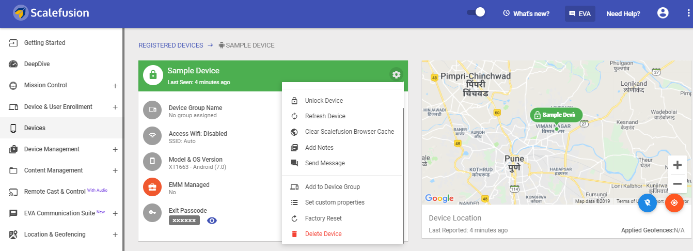Screen dimensions: 693x251
Task: Expand Location & Geofencing plus sign
Action: point(115,234)
